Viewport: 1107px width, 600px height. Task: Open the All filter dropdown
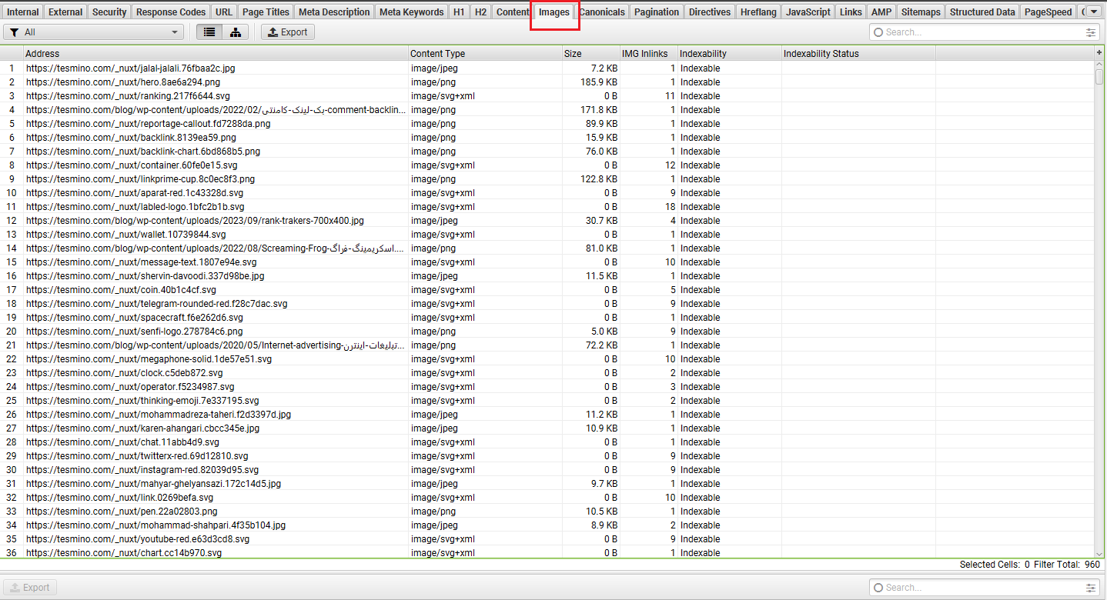[x=93, y=32]
